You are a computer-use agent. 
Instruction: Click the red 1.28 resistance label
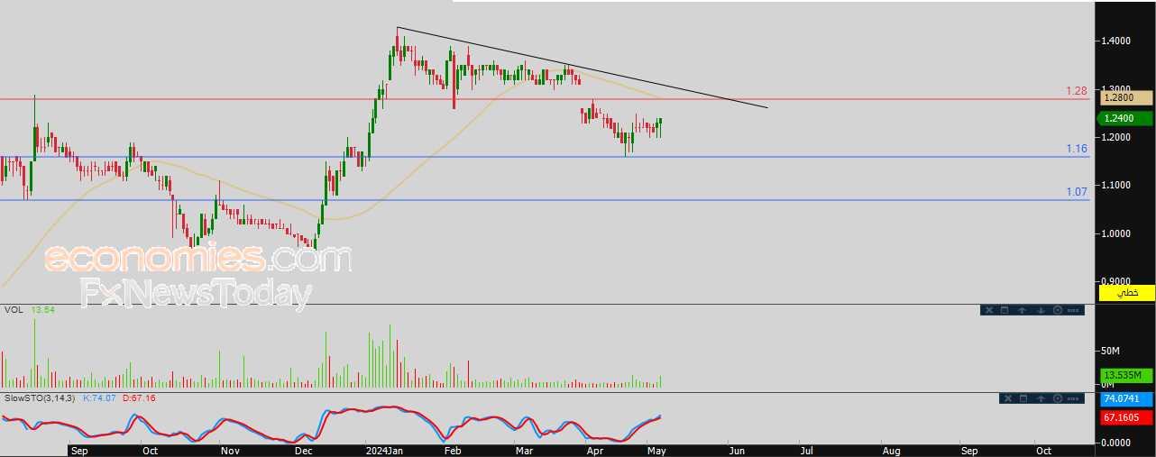point(1076,91)
